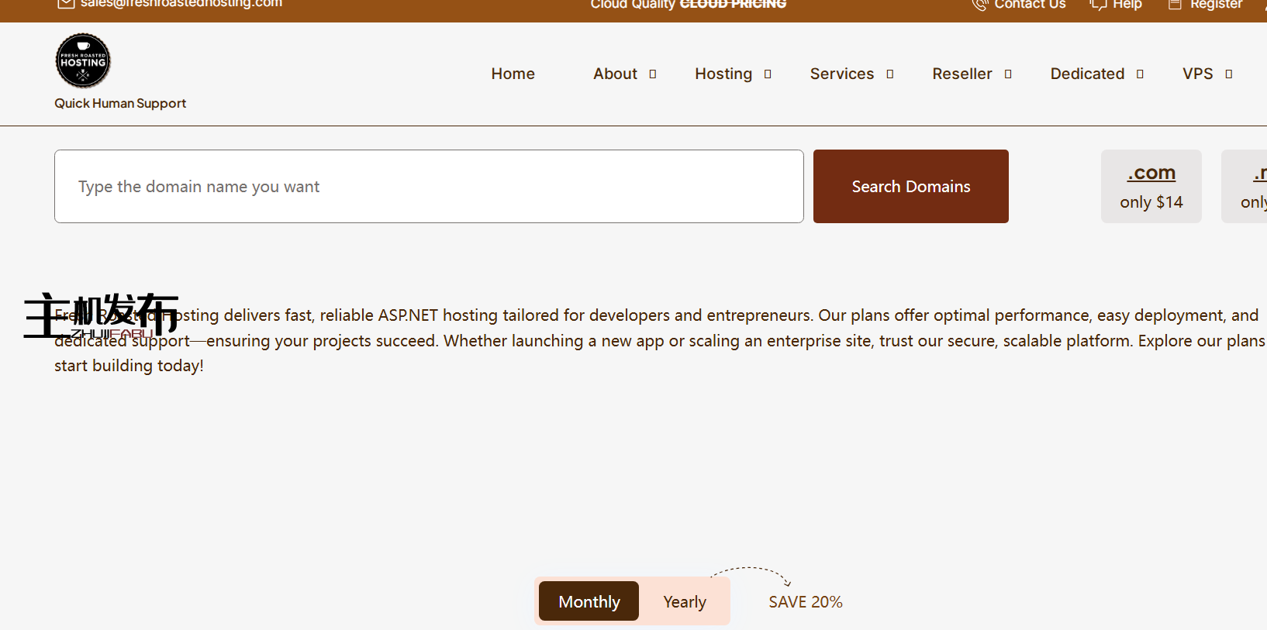Click the phone icon beside Contact Us
Image resolution: width=1267 pixels, height=630 pixels.
click(x=979, y=5)
